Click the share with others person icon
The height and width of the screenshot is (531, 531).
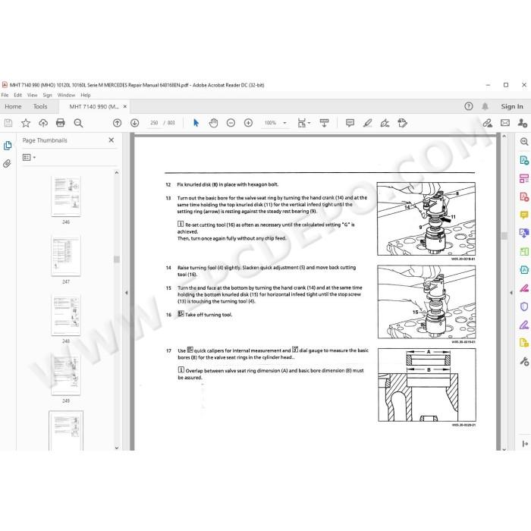[522, 123]
